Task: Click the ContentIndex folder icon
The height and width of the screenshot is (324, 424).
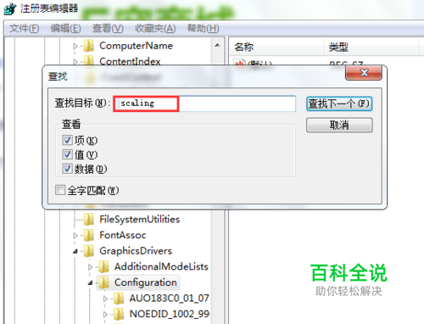Action: 89,60
